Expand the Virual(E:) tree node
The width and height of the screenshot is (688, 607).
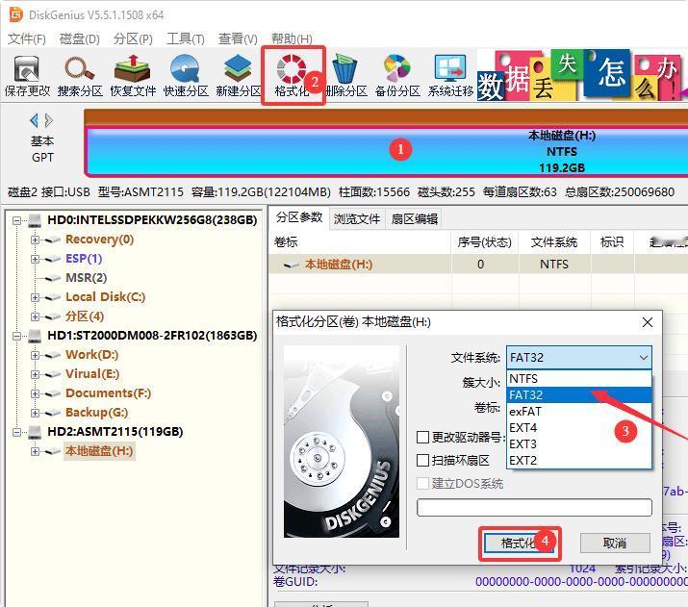(35, 374)
